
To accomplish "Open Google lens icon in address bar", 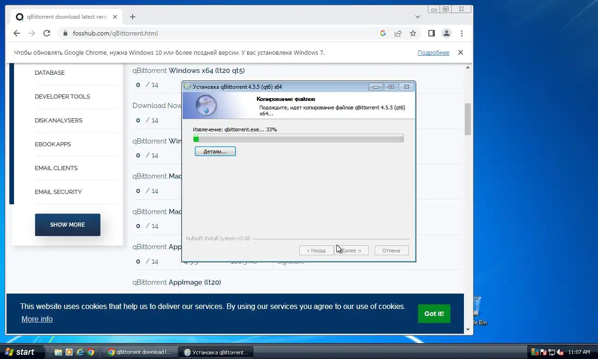I will tap(383, 33).
